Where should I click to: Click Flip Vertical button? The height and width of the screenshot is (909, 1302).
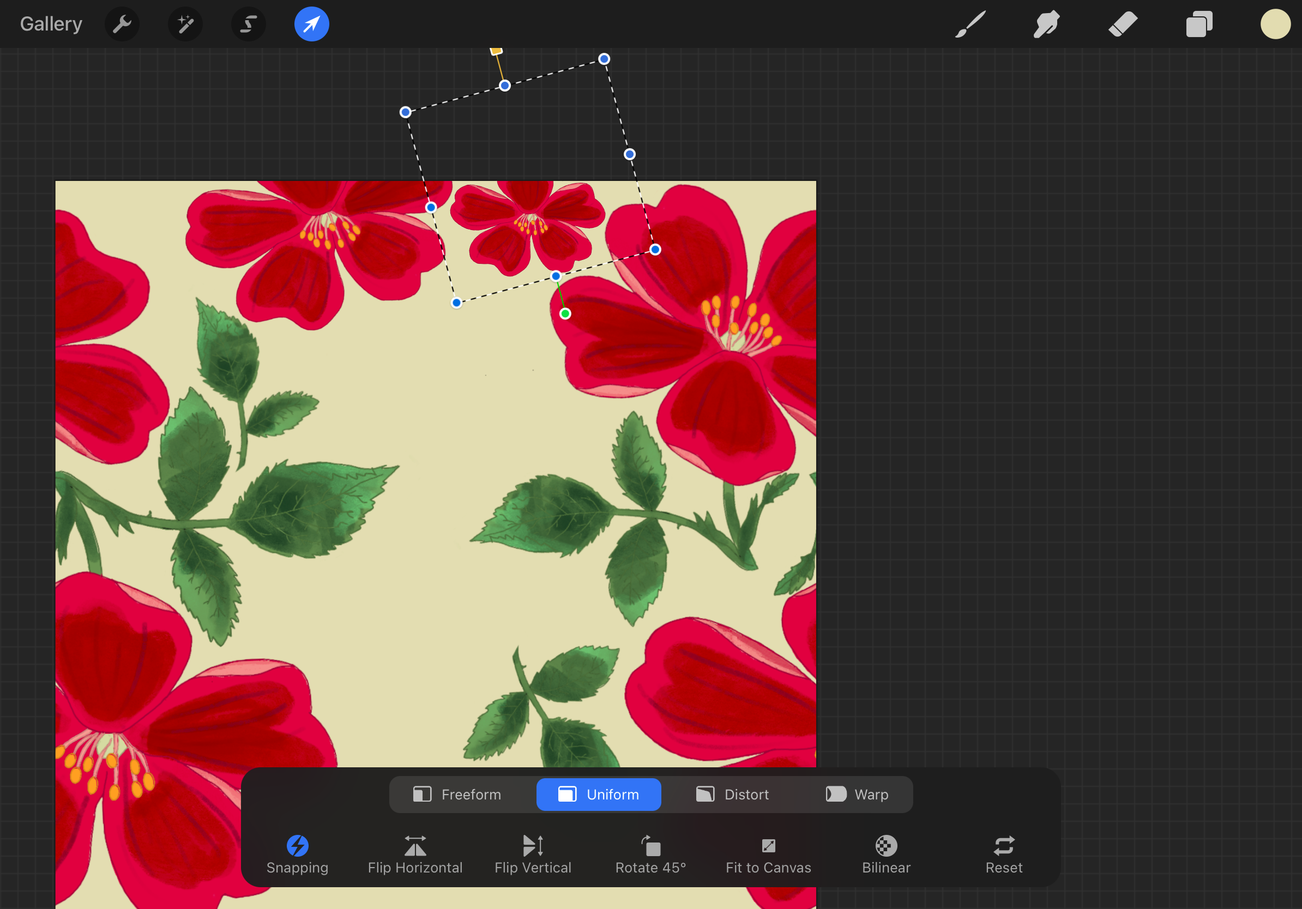pyautogui.click(x=533, y=854)
